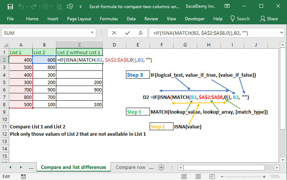Switch to Page Layout view icon
287x180 pixels.
(198, 177)
